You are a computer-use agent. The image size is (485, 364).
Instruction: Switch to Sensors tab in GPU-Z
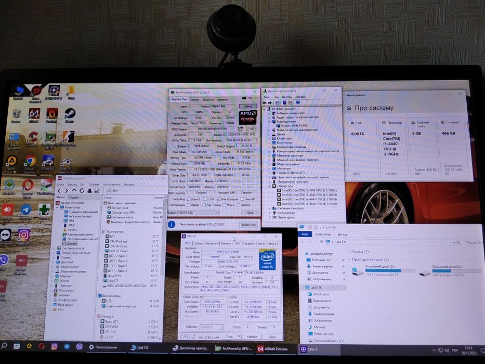(195, 100)
